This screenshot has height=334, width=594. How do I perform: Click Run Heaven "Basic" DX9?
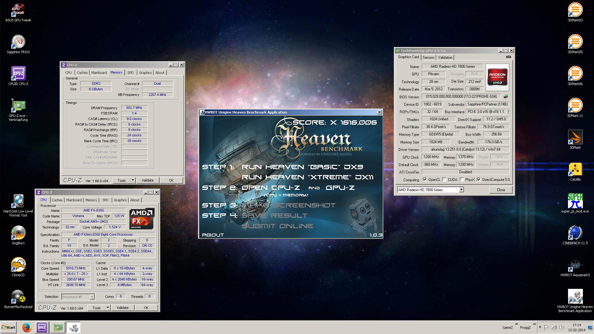click(x=302, y=167)
